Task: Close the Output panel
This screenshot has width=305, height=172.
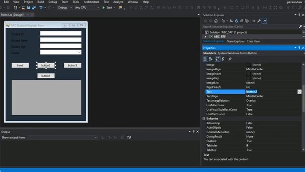Action: point(198,132)
